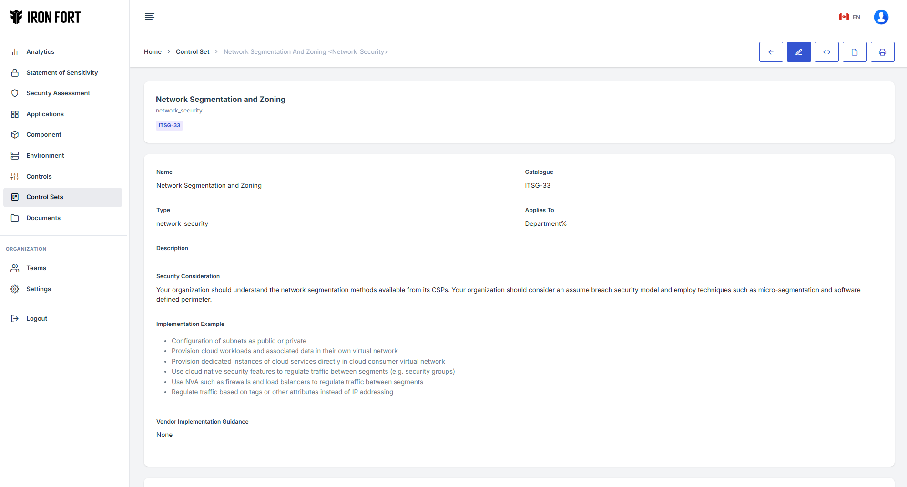Open the code view button
This screenshot has width=907, height=487.
pyautogui.click(x=826, y=52)
